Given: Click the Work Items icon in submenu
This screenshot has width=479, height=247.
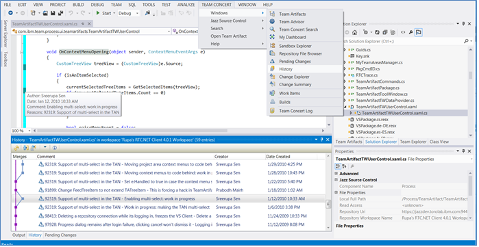Looking at the screenshot, I should (x=272, y=93).
